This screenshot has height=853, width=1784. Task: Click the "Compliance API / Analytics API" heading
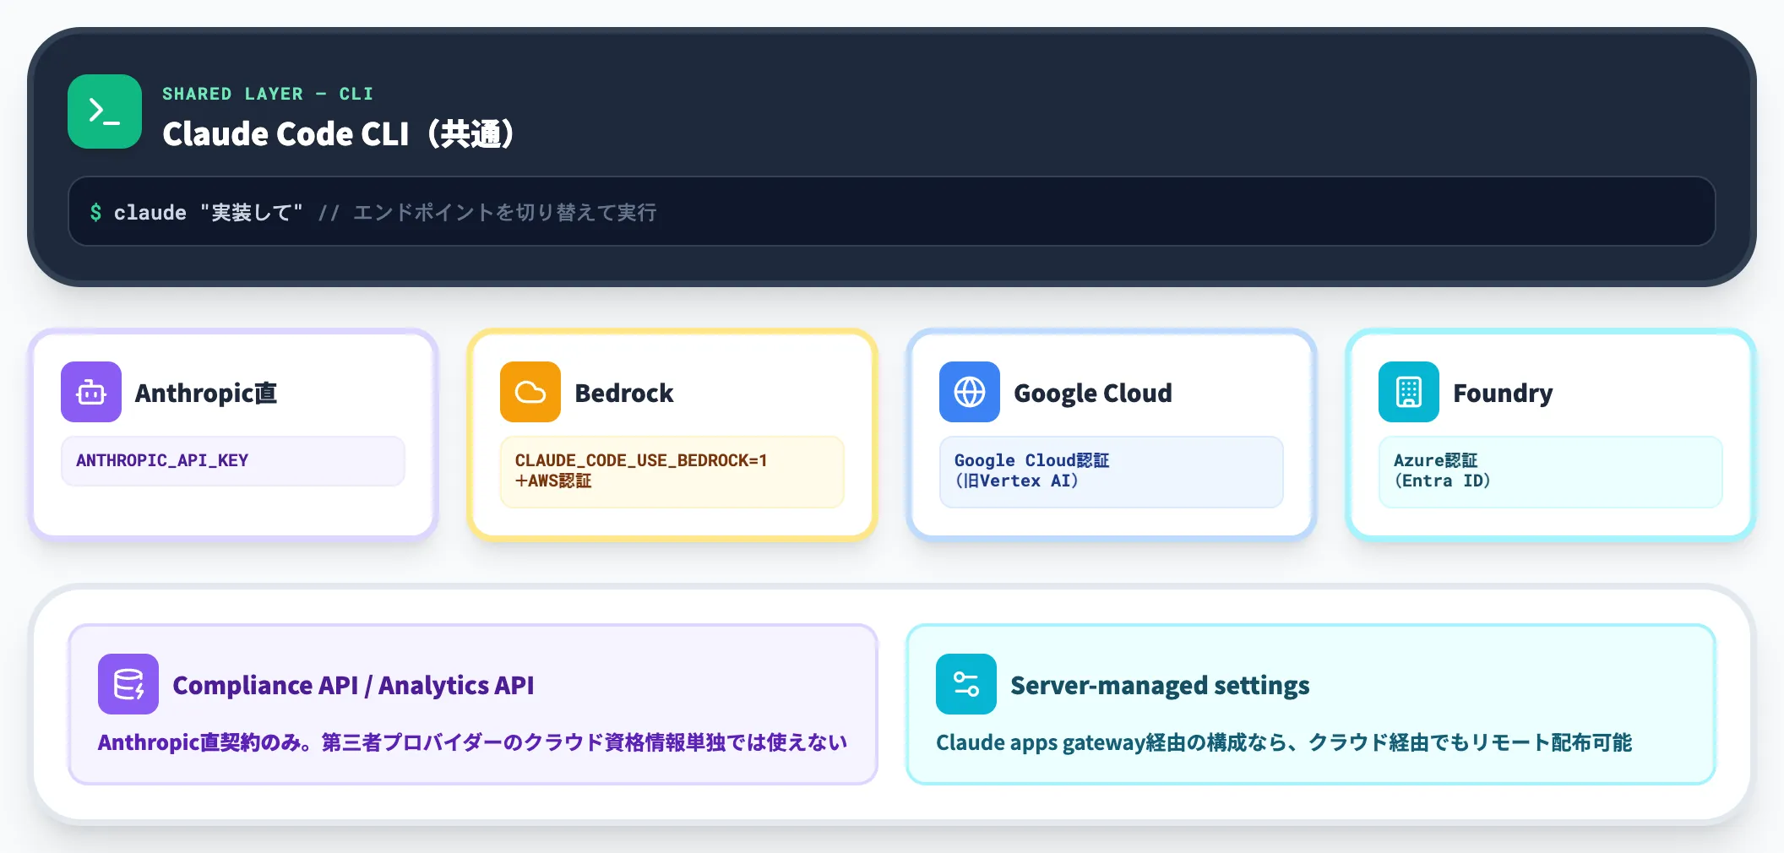pyautogui.click(x=353, y=685)
